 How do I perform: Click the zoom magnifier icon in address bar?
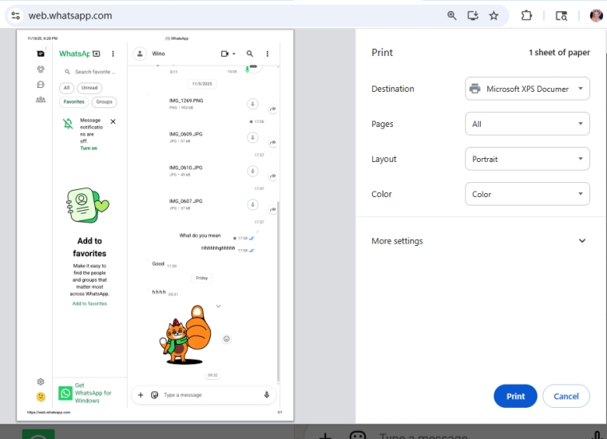tap(452, 15)
